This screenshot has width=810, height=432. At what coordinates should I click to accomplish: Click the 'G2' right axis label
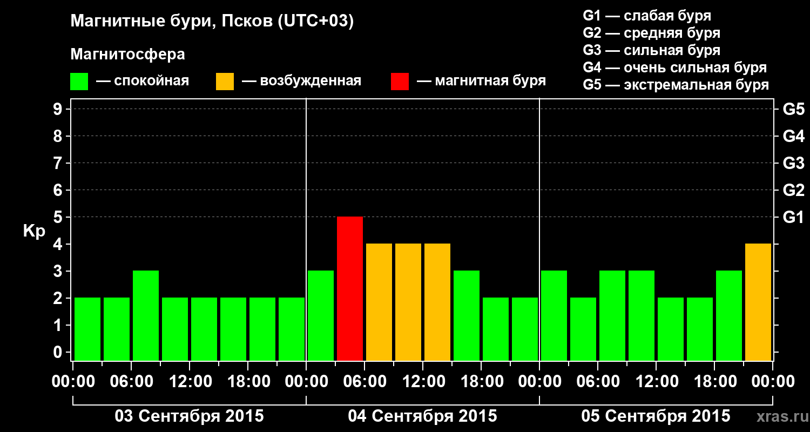pos(794,190)
